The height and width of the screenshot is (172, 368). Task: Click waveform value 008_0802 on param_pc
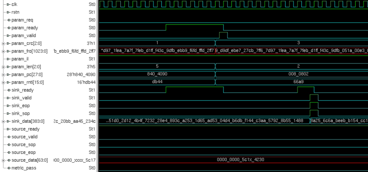coord(298,74)
